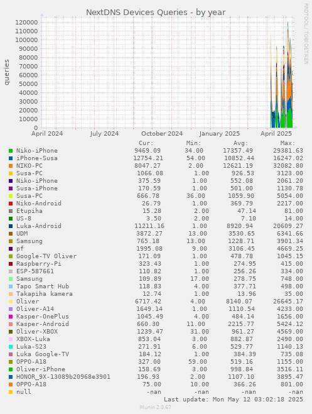Click the orange NIKO-PC legend swatch
This screenshot has width=312, height=414.
11,166
